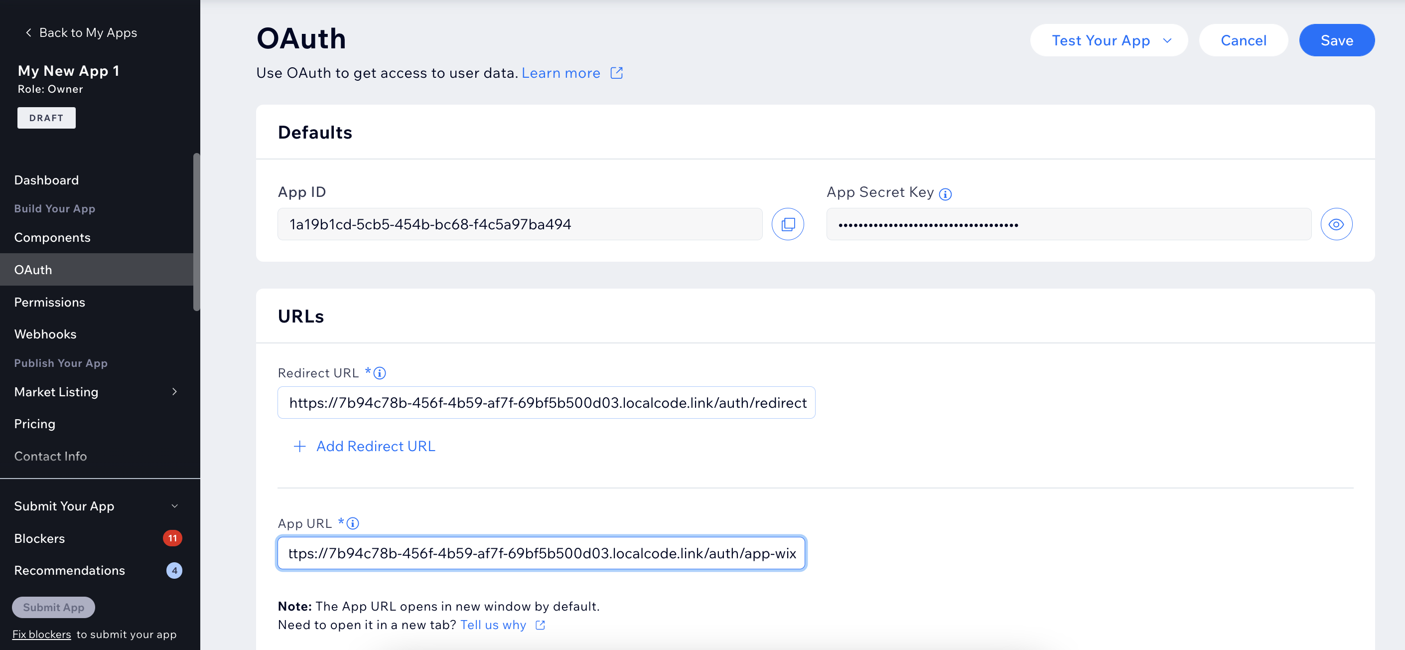Click the Build Your App section label
1405x650 pixels.
coord(54,208)
